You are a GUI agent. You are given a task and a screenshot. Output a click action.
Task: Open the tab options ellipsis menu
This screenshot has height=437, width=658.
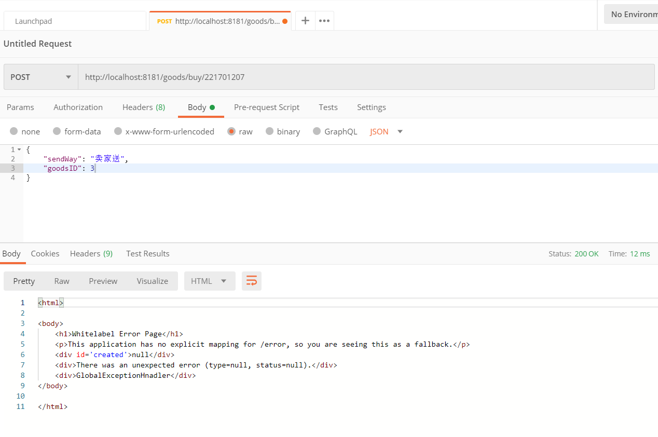(x=324, y=21)
